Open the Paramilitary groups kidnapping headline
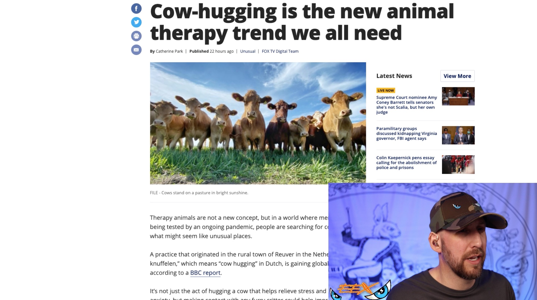Viewport: 537px width, 300px height. coord(406,133)
